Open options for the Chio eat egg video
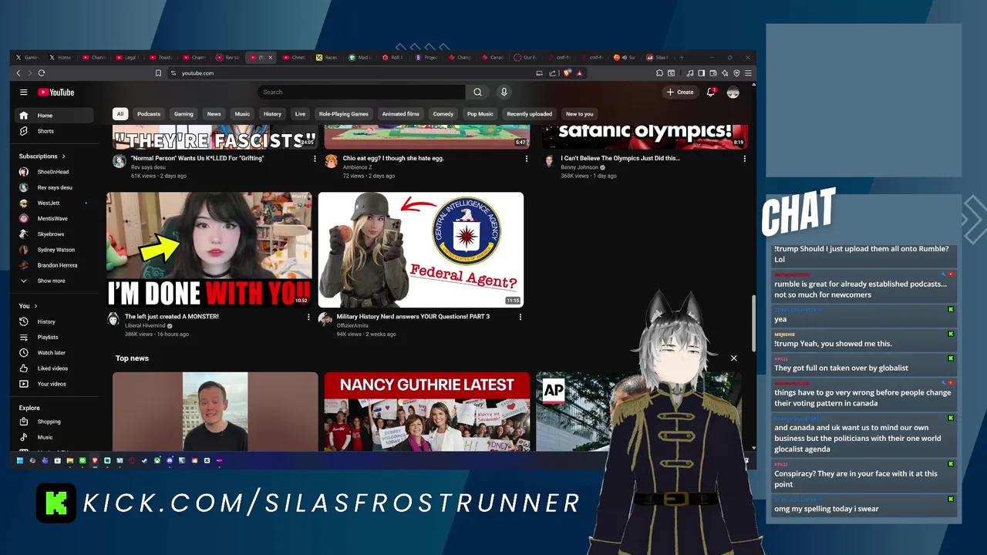987x555 pixels. pyautogui.click(x=527, y=159)
